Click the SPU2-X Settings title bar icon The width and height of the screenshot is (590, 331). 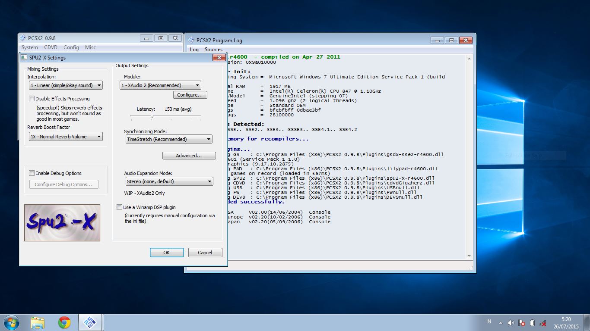coord(24,57)
